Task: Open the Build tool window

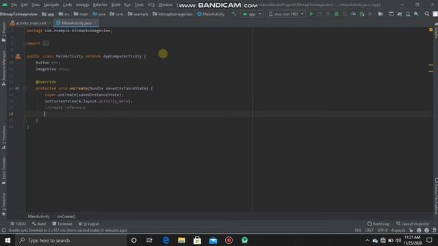Action: tap(39, 224)
